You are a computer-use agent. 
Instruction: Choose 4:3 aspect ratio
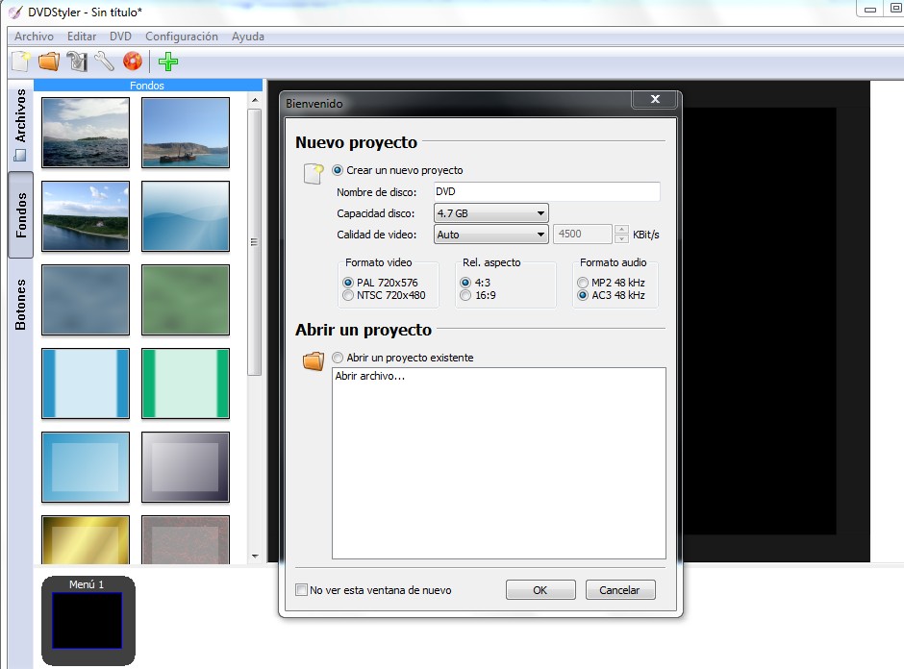point(465,283)
